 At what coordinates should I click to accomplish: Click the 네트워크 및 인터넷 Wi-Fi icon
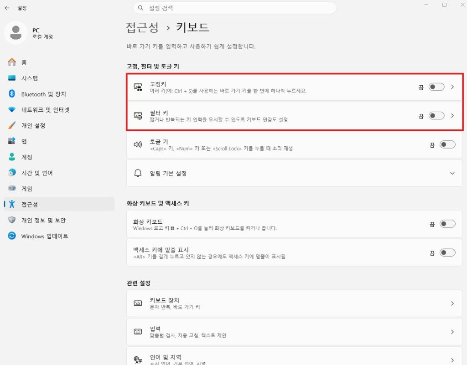(12, 110)
